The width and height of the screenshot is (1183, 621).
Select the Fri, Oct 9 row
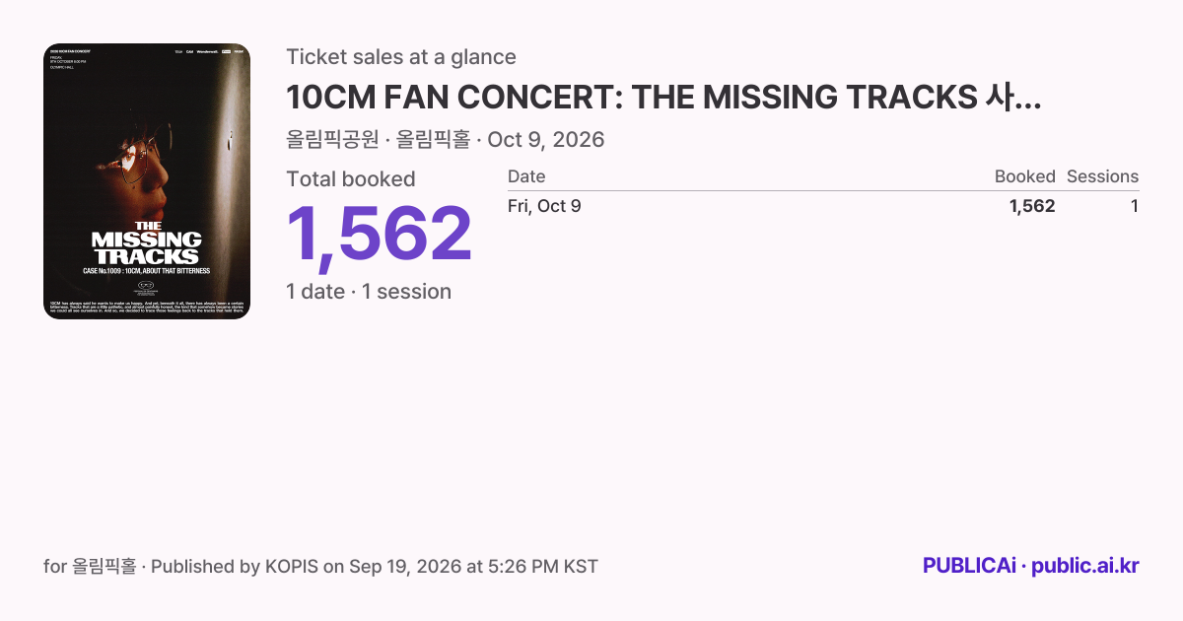[x=823, y=206]
